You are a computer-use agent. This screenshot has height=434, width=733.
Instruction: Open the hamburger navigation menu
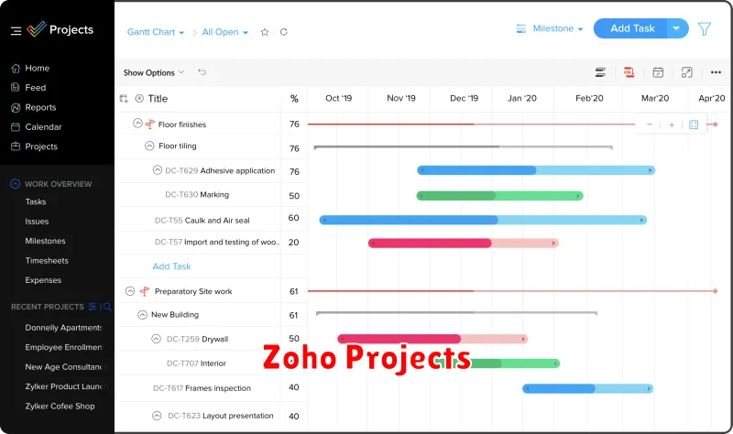(x=16, y=31)
